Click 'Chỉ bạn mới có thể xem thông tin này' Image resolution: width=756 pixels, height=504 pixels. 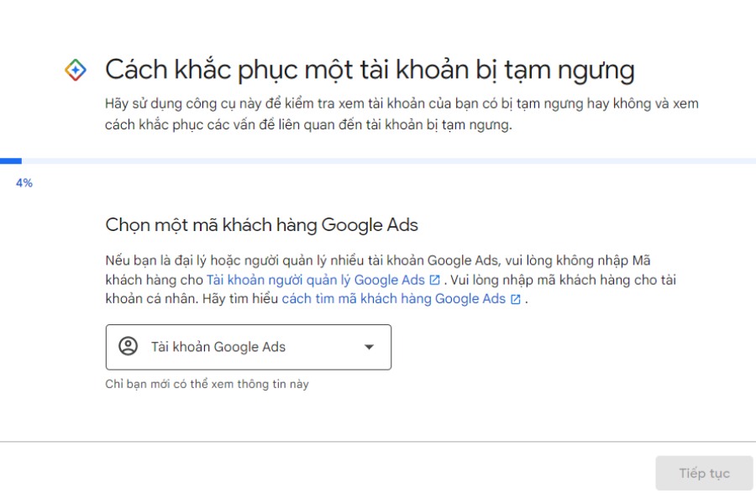tap(207, 384)
